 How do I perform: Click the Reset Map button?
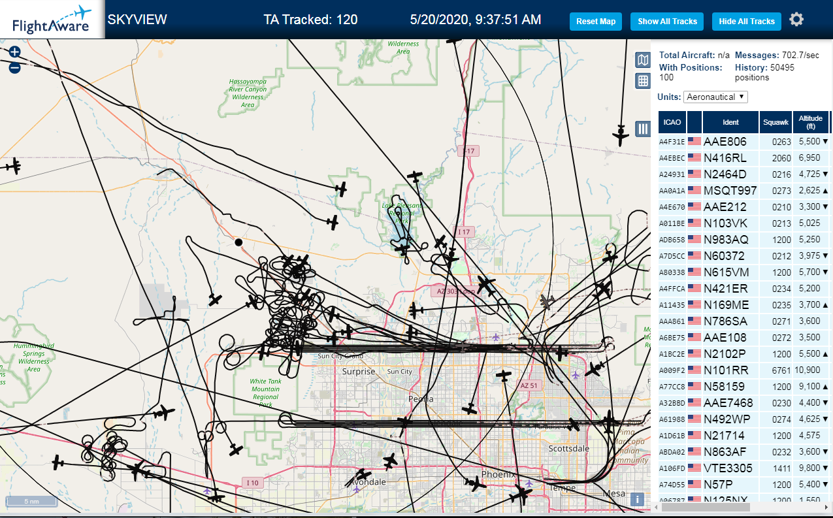coord(596,22)
